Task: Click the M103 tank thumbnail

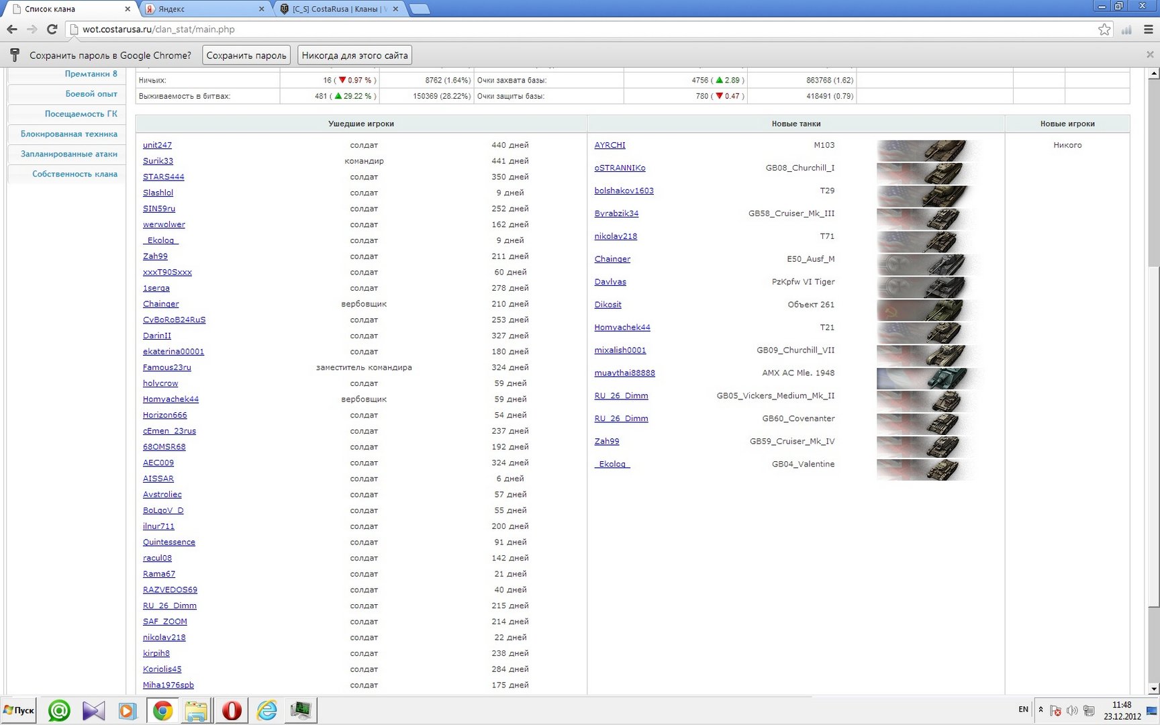Action: (x=926, y=149)
